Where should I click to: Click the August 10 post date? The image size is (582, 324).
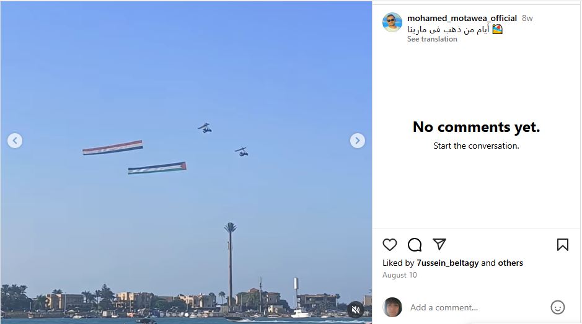(x=400, y=275)
